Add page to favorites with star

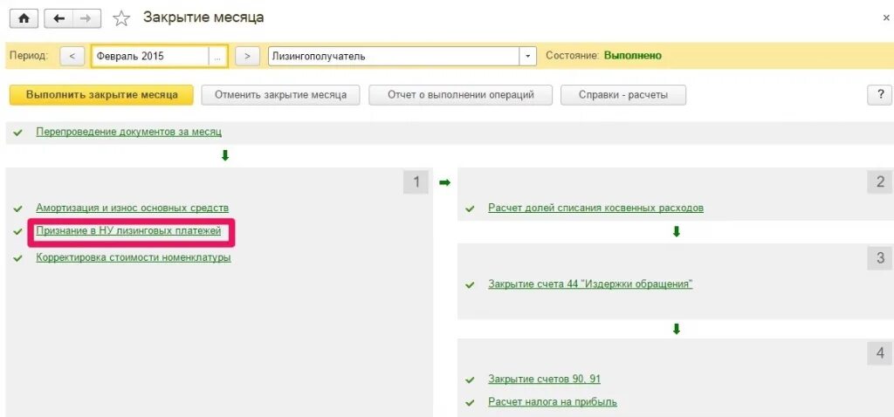click(x=120, y=19)
